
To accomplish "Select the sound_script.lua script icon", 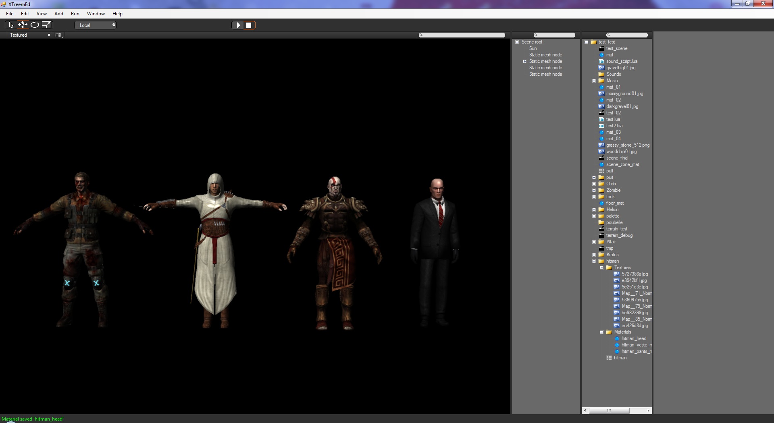I will point(601,61).
